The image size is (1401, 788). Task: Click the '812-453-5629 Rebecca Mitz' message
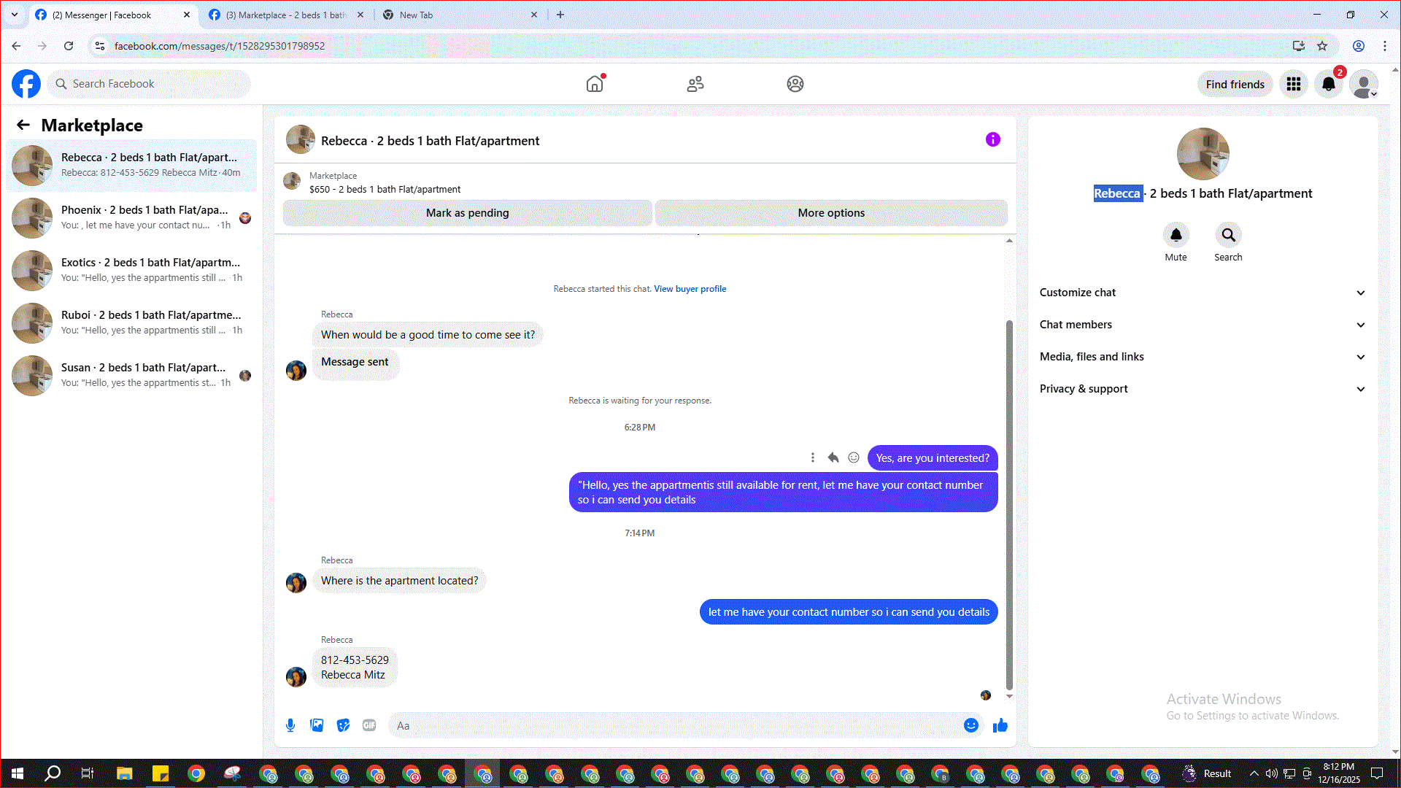pos(355,667)
